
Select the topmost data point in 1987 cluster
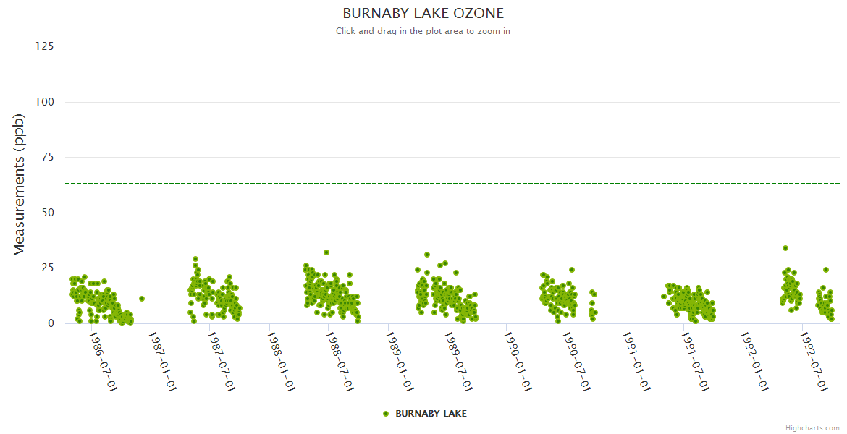(x=195, y=259)
